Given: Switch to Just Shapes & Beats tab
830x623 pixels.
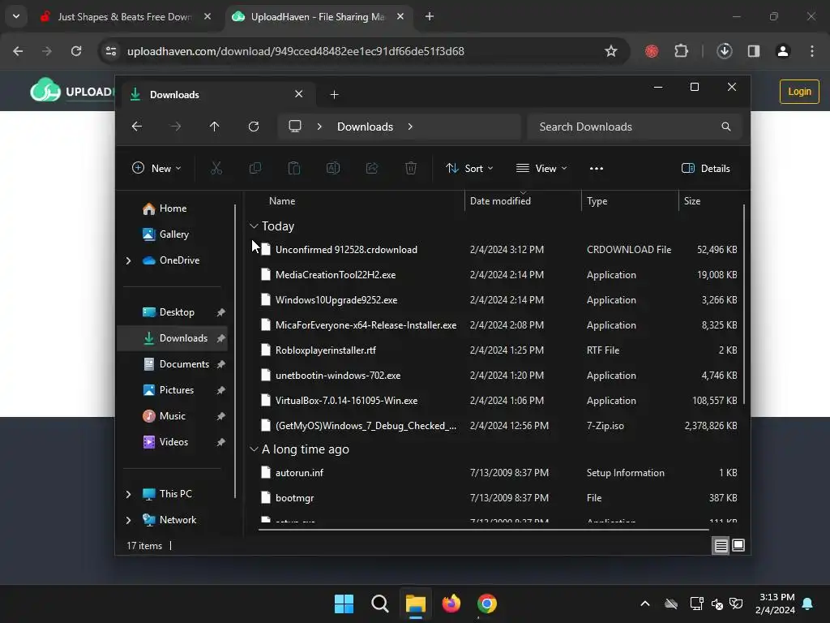Looking at the screenshot, I should coord(126,17).
